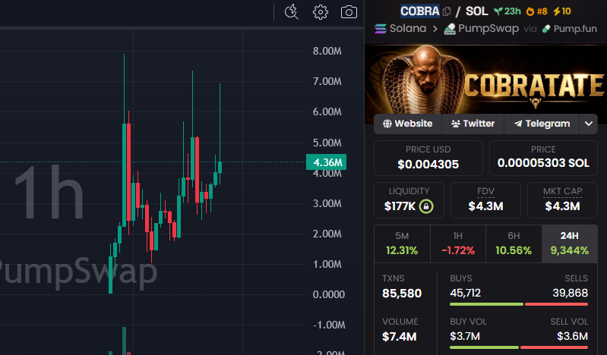Copy the COBRA token address
The width and height of the screenshot is (607, 355).
coord(447,11)
